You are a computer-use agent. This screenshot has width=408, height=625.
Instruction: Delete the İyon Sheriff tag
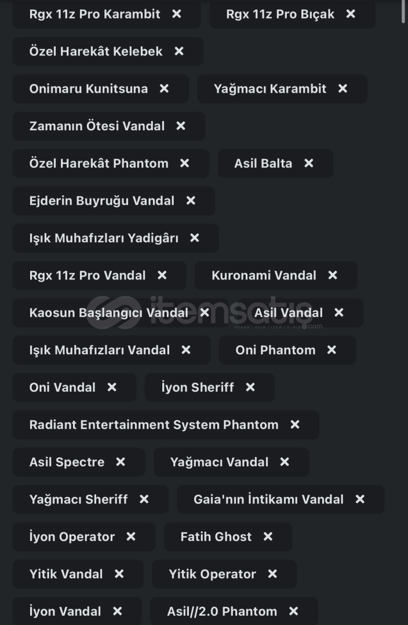pos(250,387)
